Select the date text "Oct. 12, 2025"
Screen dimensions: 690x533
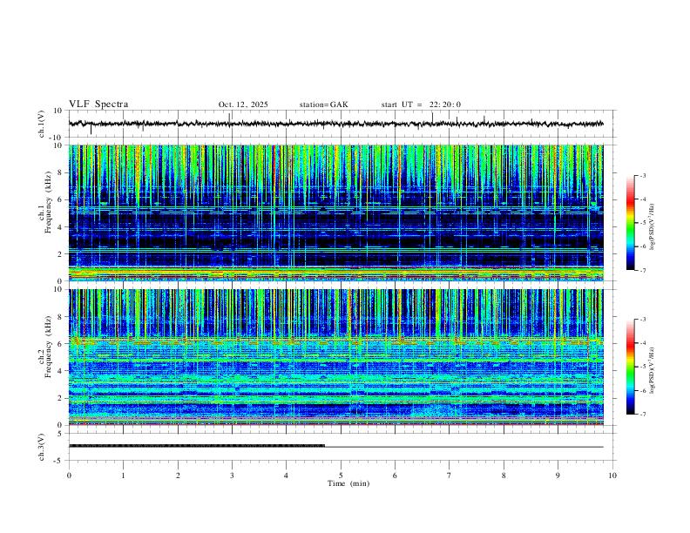pyautogui.click(x=243, y=105)
